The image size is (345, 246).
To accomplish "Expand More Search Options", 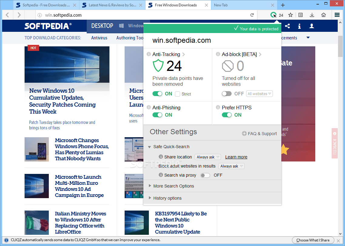I will coord(173,186).
